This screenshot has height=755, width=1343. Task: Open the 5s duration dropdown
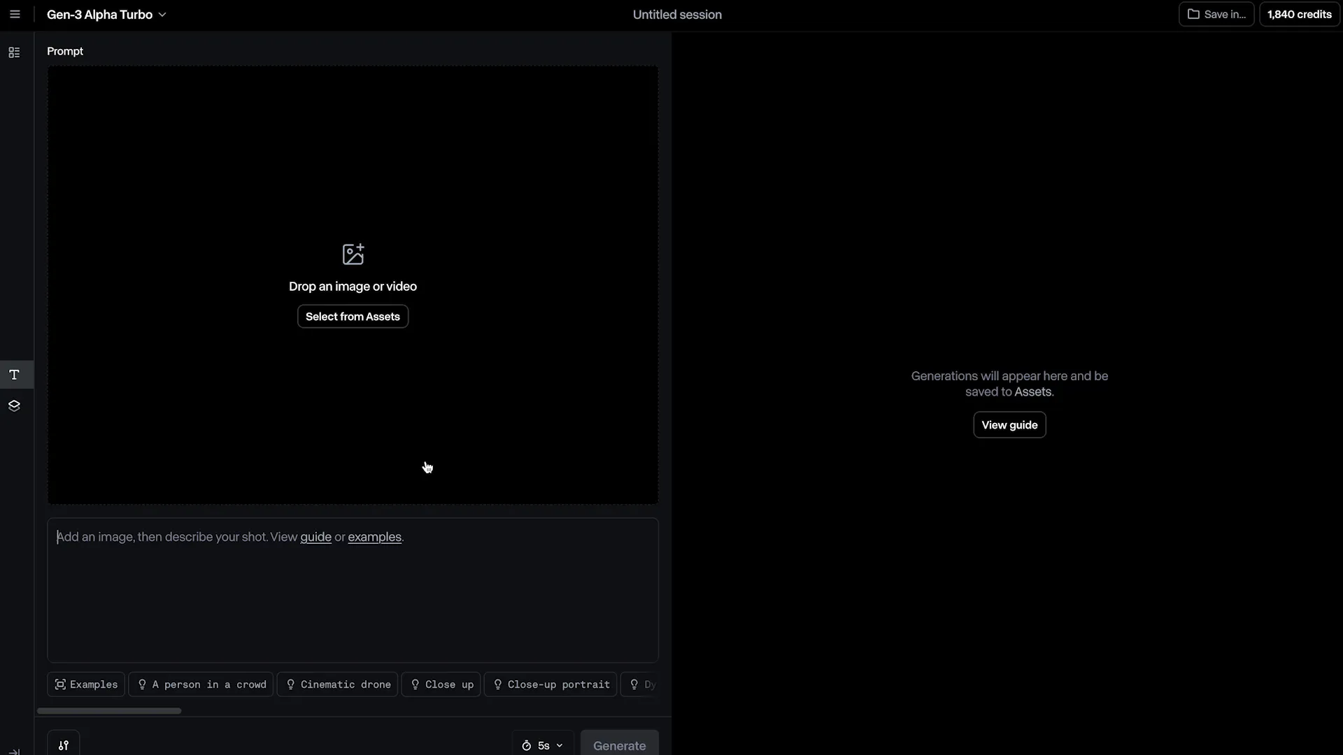543,745
